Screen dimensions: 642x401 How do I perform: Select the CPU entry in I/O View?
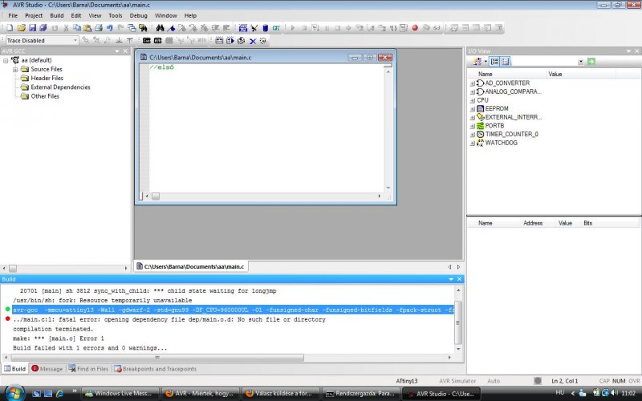(x=482, y=100)
